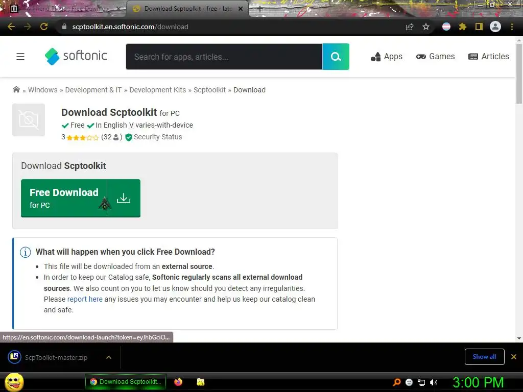Click the star rating for Scptoolkit
The image size is (523, 392).
(82, 137)
